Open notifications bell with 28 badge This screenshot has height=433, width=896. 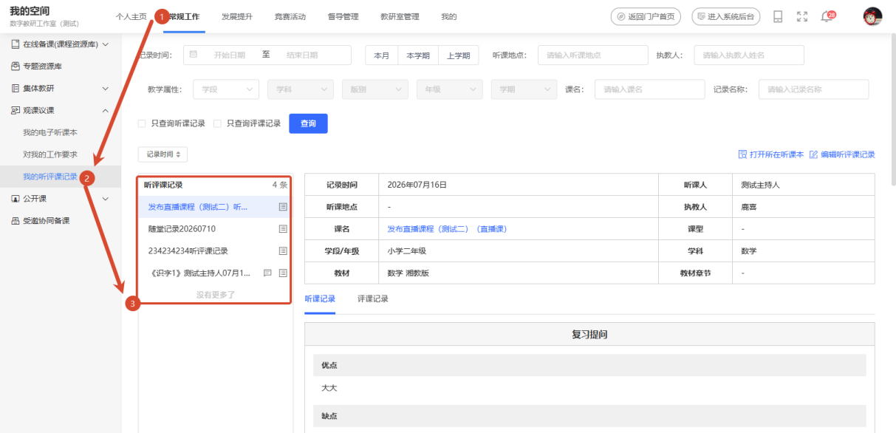click(827, 16)
